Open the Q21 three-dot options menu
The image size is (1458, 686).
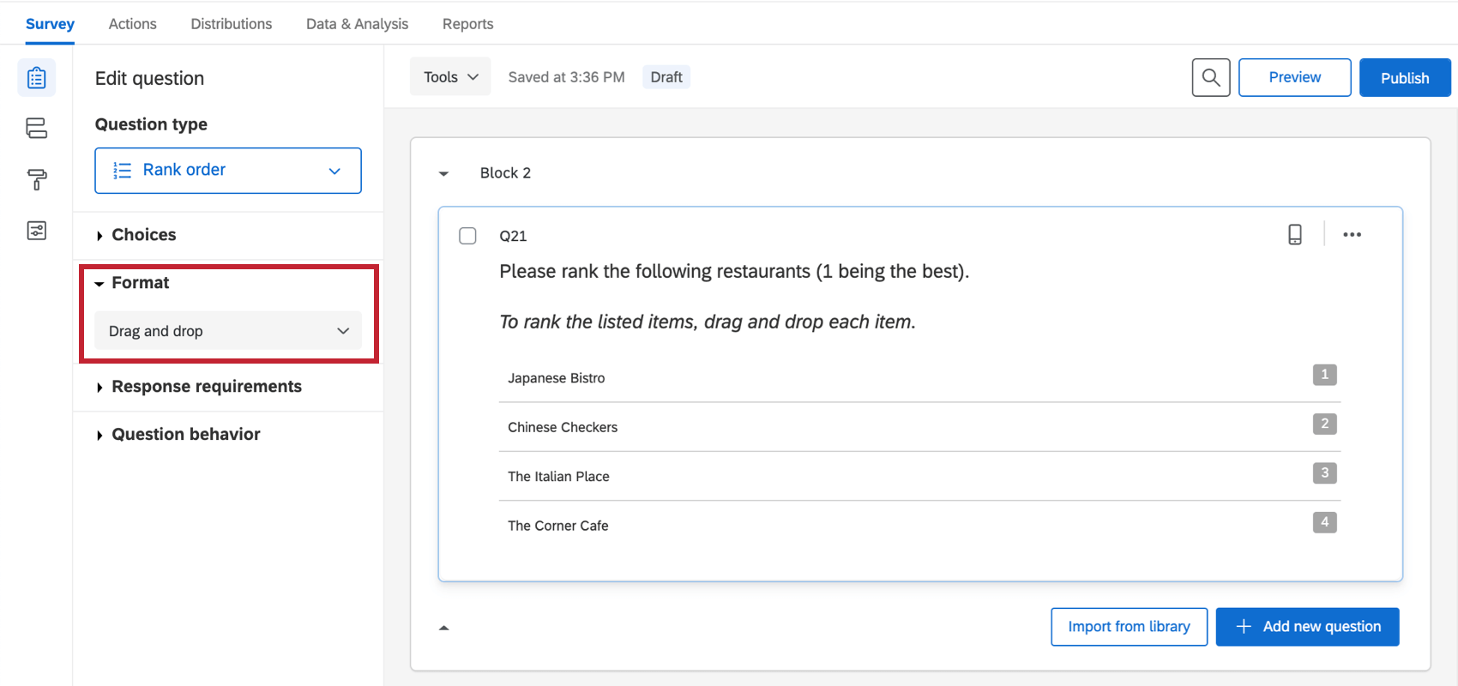pos(1352,234)
